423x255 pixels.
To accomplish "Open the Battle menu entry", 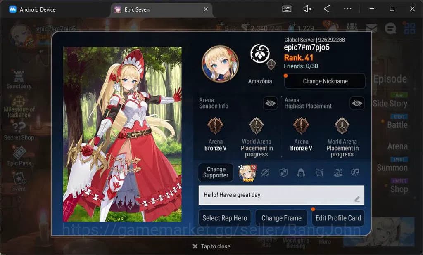I will 397,125.
